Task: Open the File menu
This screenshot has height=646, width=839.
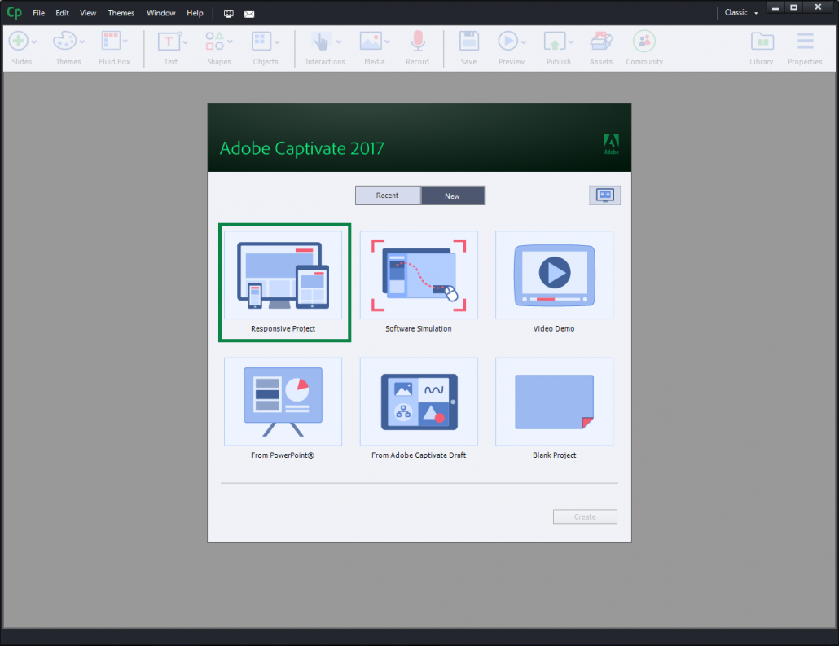Action: pyautogui.click(x=38, y=13)
